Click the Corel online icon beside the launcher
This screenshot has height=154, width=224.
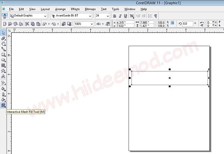[x=108, y=24]
